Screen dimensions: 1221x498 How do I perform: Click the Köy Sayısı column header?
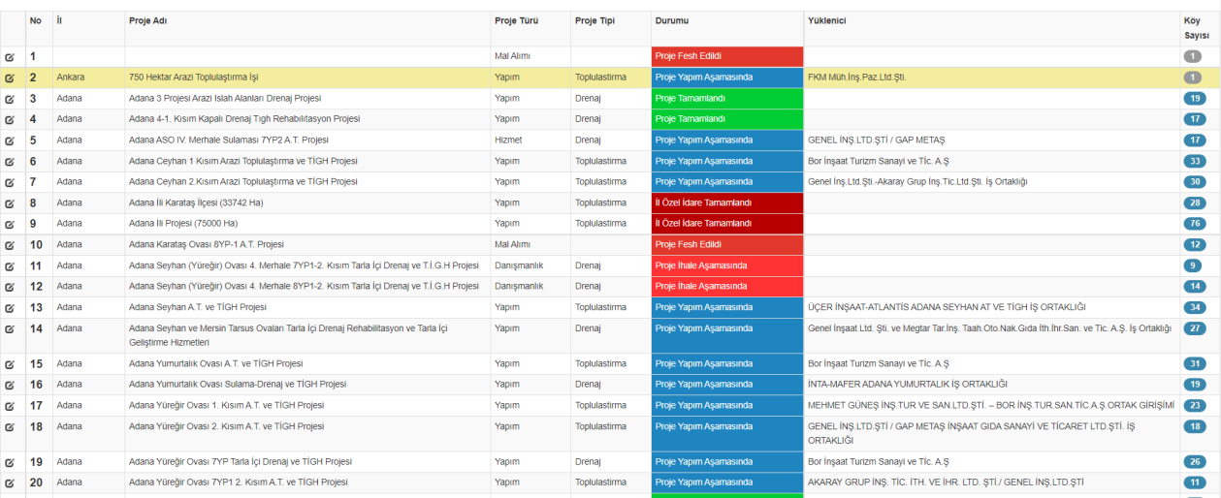tap(1196, 27)
